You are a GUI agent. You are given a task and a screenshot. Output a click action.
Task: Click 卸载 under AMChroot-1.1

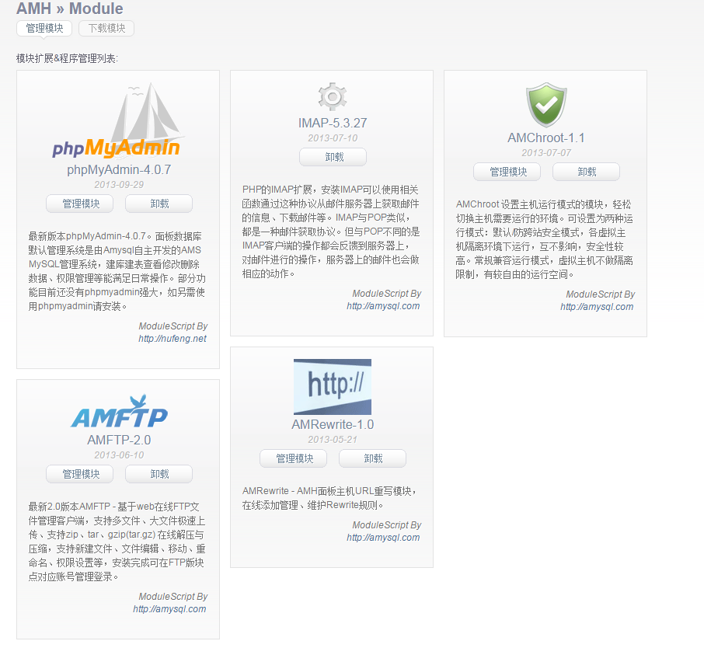tap(586, 172)
